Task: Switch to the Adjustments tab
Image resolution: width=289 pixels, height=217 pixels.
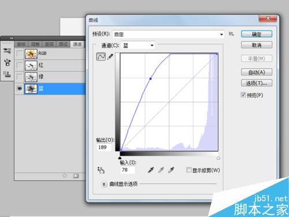Action: (35, 45)
